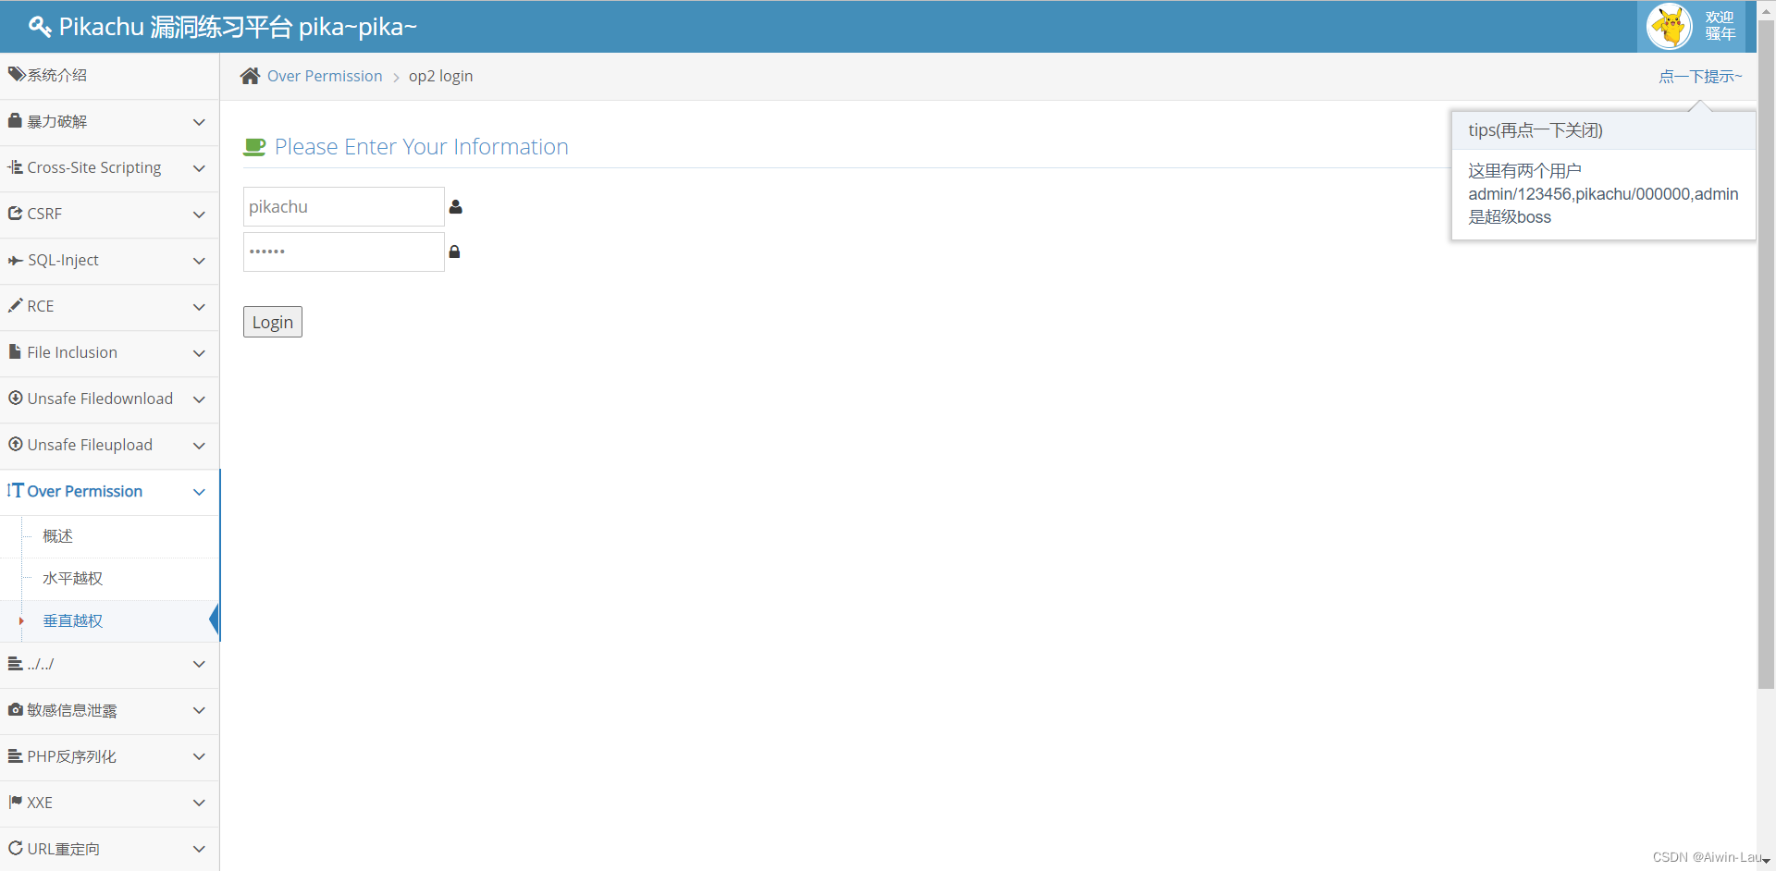Open the SQL-Inject menu label
The image size is (1776, 871).
point(63,261)
